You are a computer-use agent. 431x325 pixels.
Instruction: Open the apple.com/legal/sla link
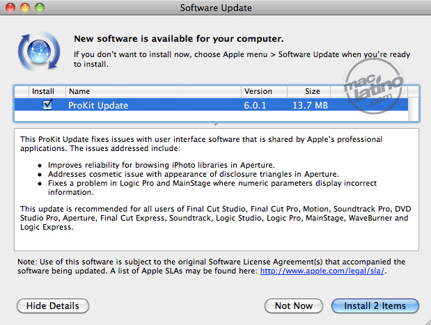[x=322, y=271]
